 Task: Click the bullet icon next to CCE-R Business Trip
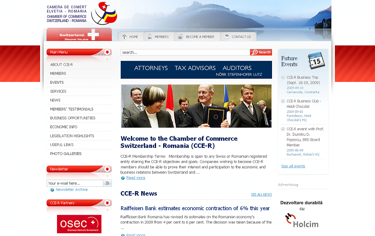click(x=283, y=77)
